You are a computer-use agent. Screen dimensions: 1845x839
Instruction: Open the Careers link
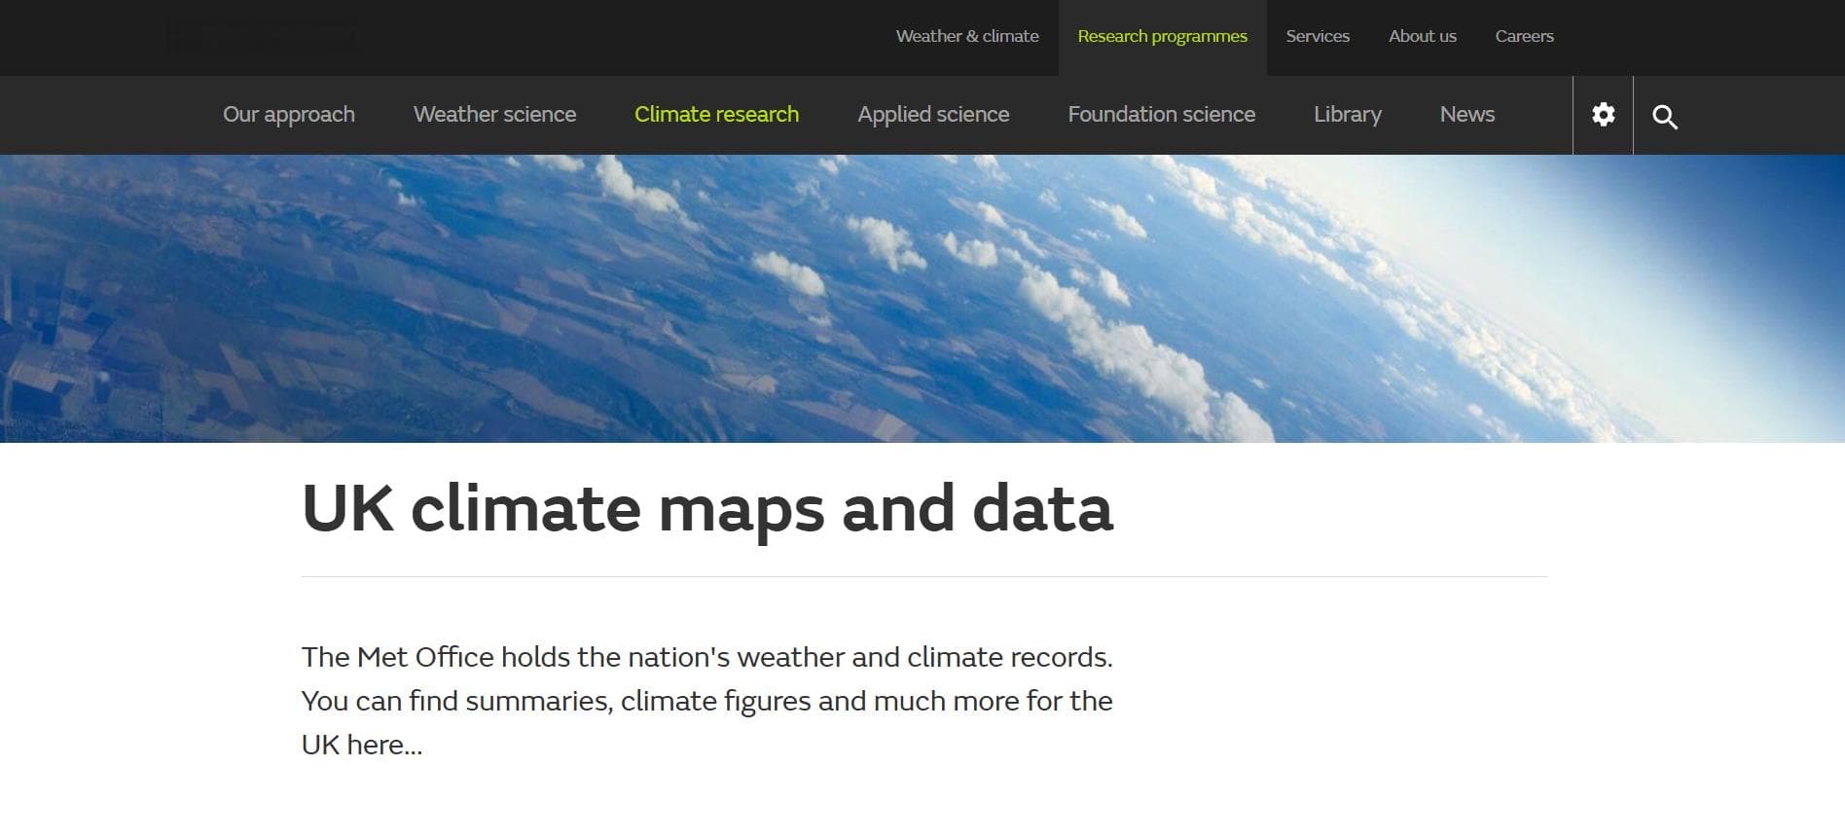click(x=1524, y=36)
